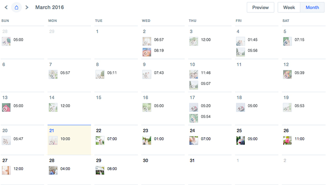Open February 28 post at 05:00

click(13, 41)
